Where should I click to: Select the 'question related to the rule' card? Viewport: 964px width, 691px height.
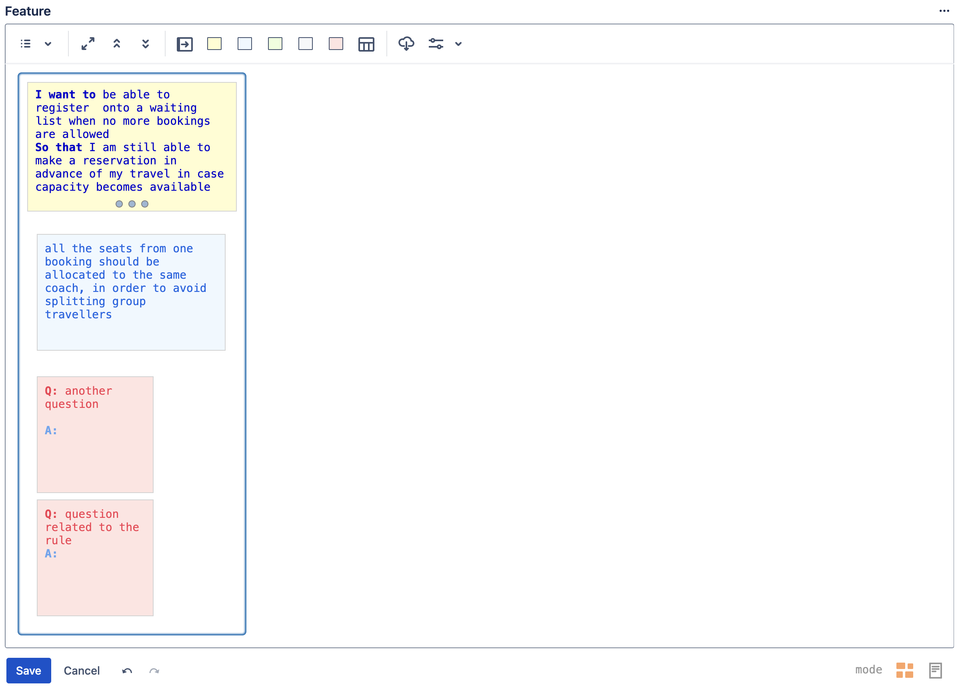[95, 558]
